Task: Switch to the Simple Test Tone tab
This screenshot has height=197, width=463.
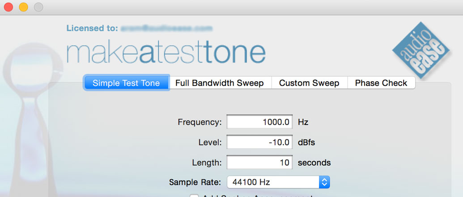Action: coord(126,83)
